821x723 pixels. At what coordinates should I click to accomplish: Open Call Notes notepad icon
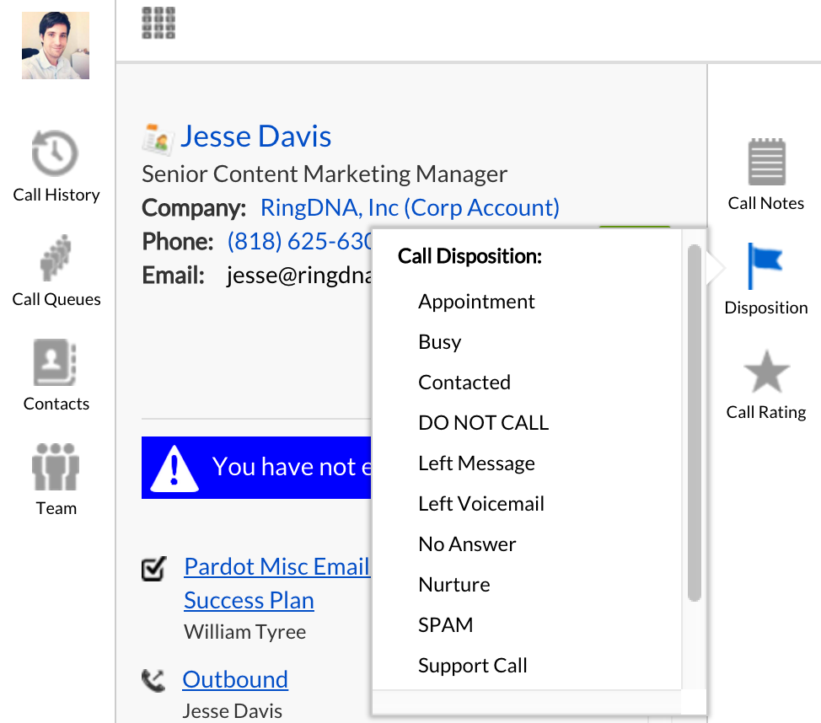coord(766,162)
